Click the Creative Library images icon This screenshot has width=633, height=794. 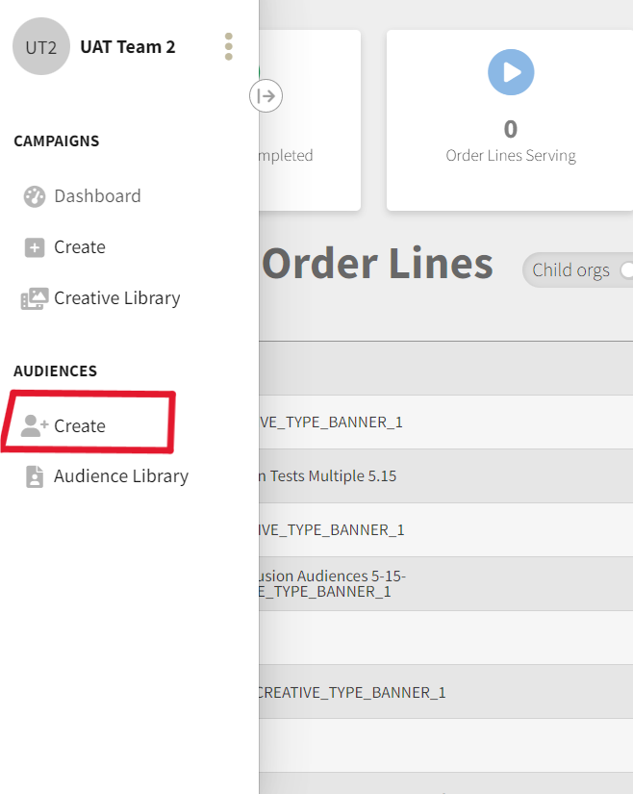click(x=35, y=298)
